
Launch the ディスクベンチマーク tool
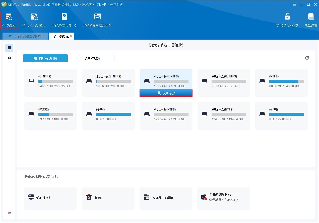coord(64,20)
